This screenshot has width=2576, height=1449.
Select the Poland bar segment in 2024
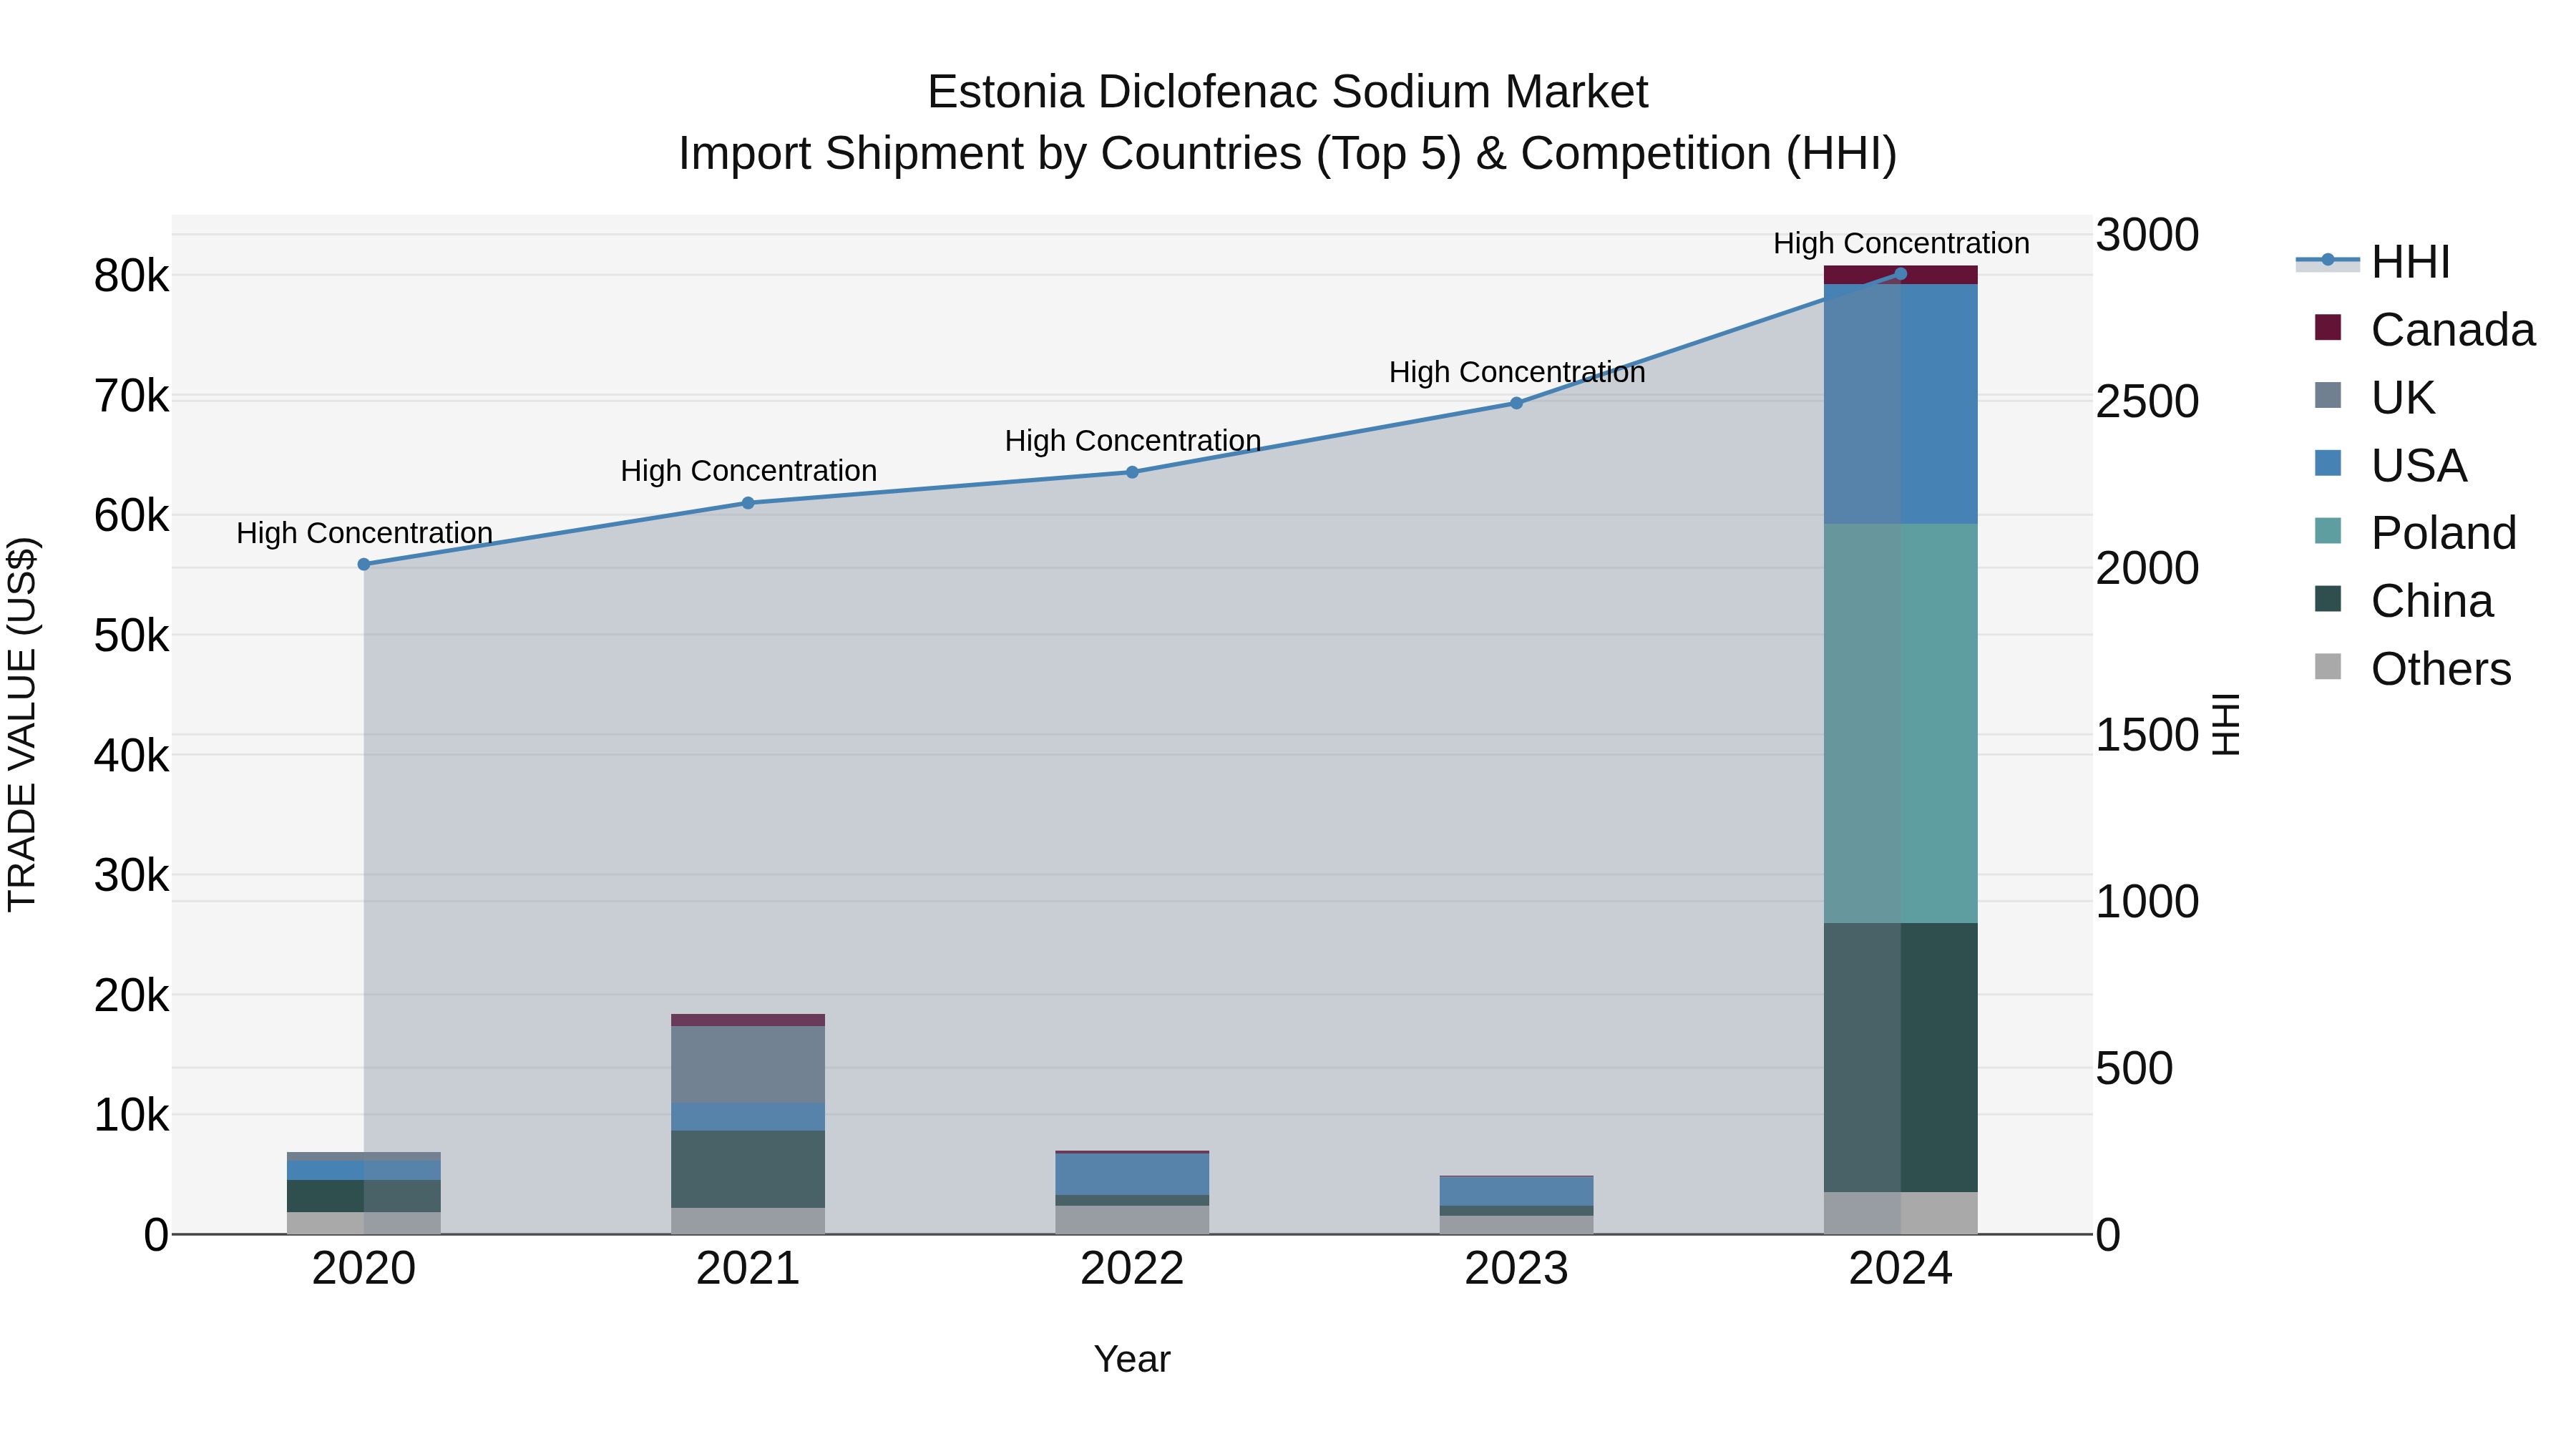1900,723
